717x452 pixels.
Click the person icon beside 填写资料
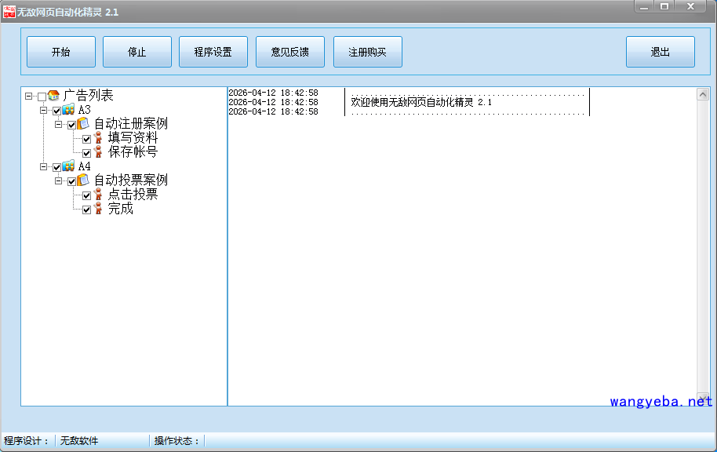(x=98, y=138)
